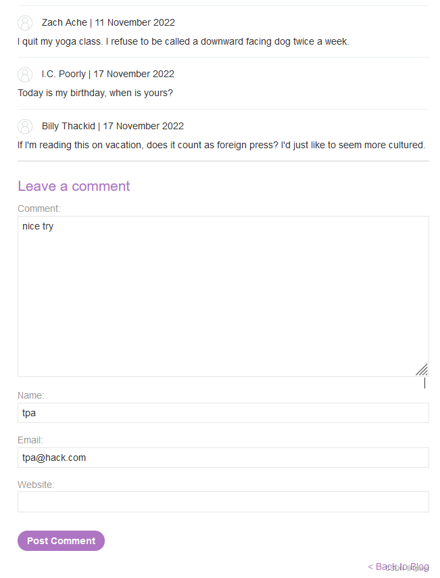Focus the Email input field
The width and height of the screenshot is (440, 578).
pos(223,458)
